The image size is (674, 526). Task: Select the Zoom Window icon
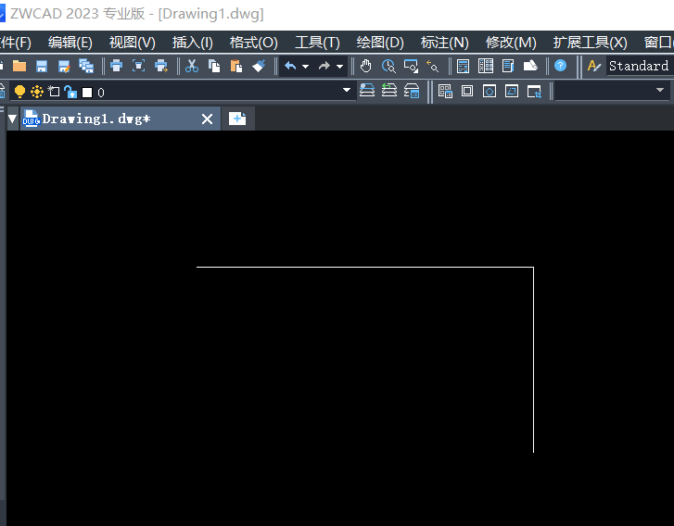tap(411, 66)
